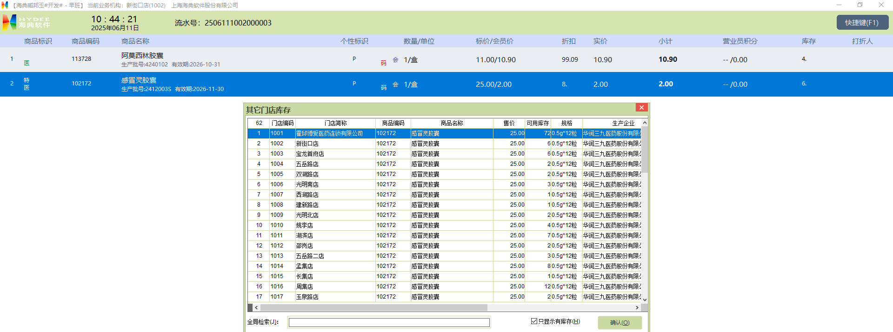Viewport: 893px width, 332px height.
Task: Open the 快捷键(F1) shortcuts button
Action: tap(862, 22)
